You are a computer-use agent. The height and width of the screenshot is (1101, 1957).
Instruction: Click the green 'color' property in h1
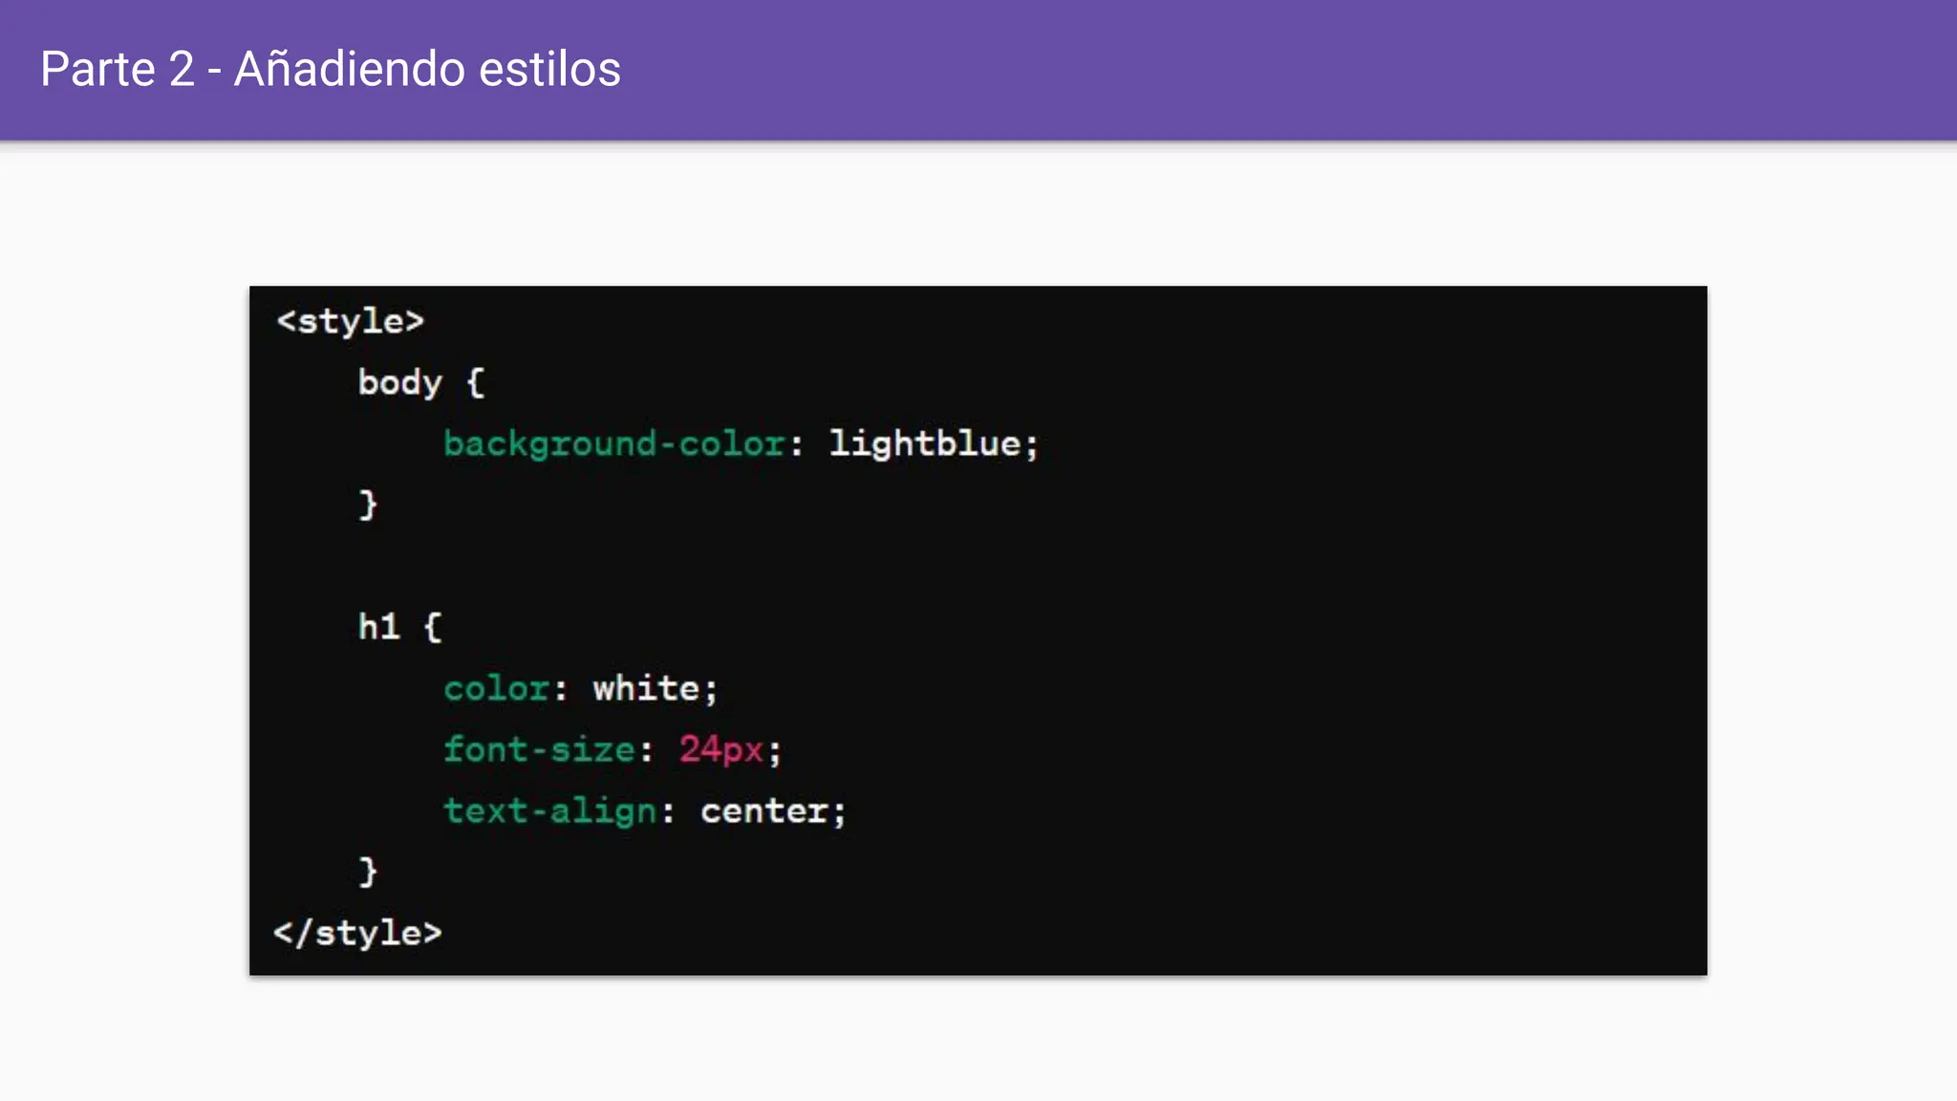point(496,688)
